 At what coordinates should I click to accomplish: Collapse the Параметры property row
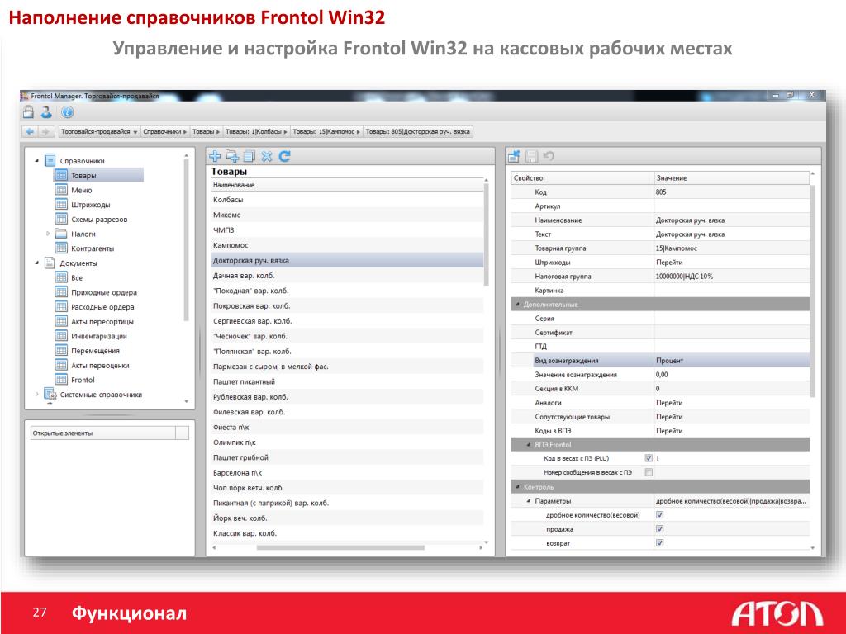click(x=529, y=501)
